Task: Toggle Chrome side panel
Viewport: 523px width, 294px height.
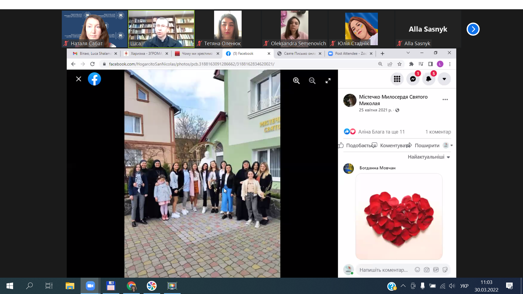Action: coord(430,64)
